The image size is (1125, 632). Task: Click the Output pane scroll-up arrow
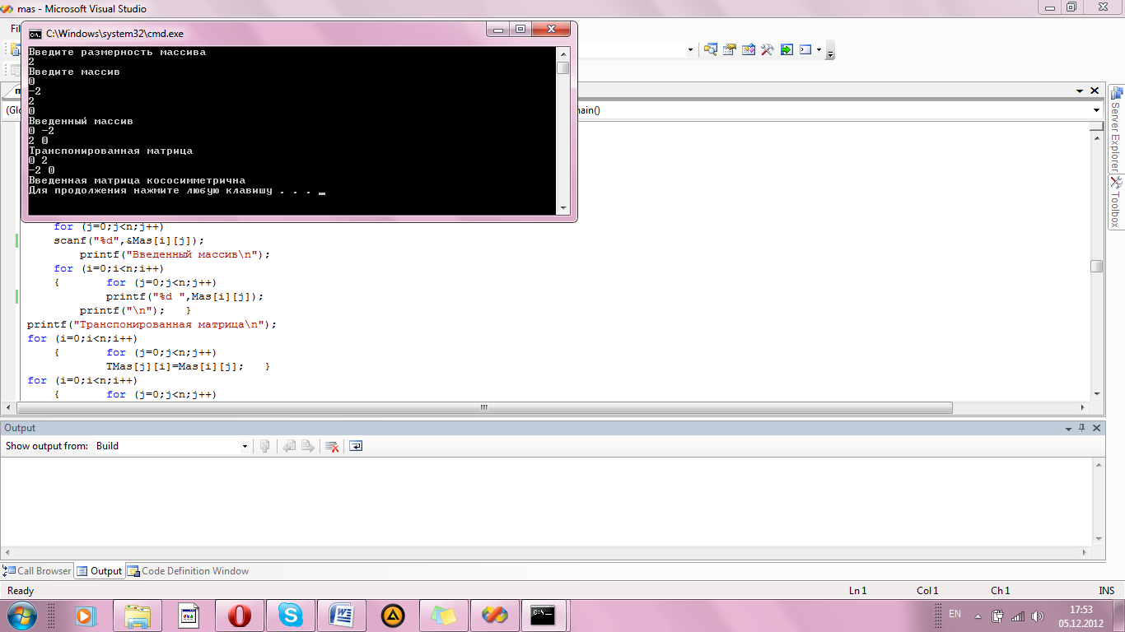(1099, 465)
